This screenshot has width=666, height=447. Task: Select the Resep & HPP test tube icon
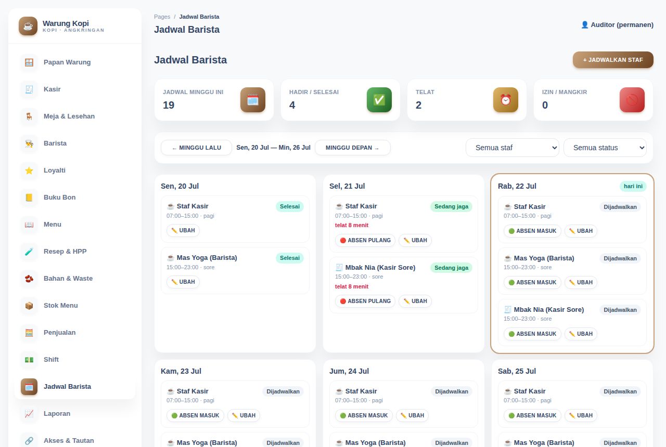coord(29,252)
